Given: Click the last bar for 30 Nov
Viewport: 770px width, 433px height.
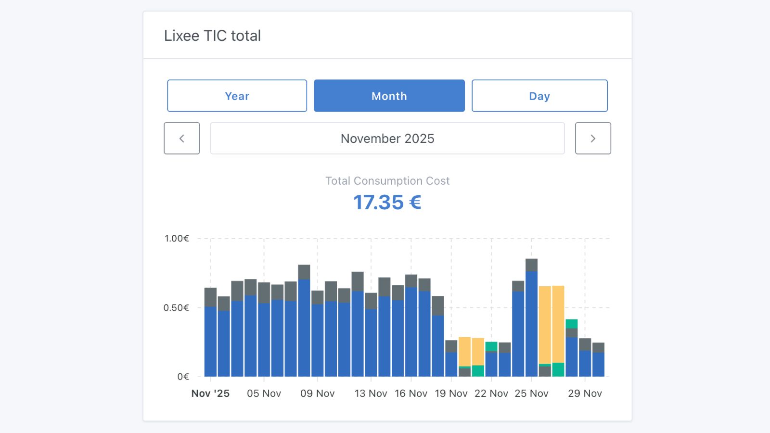Looking at the screenshot, I should pyautogui.click(x=598, y=364).
